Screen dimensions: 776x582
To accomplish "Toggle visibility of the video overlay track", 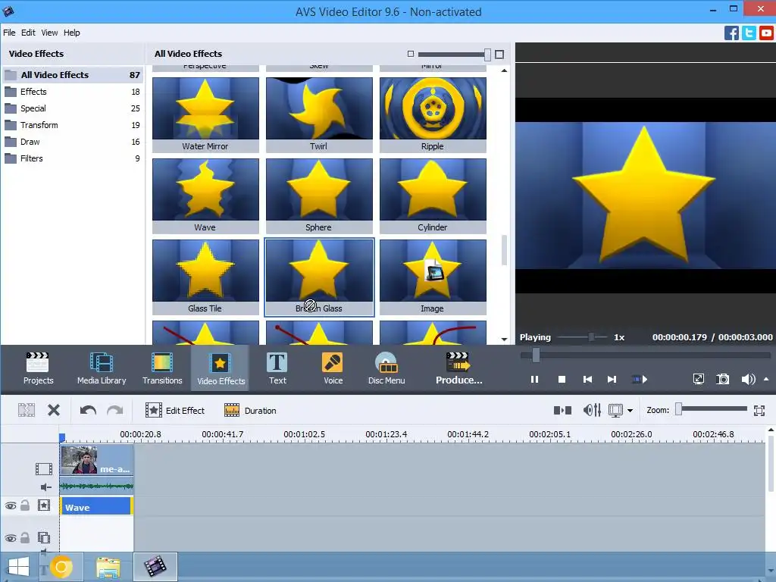I will 11,538.
